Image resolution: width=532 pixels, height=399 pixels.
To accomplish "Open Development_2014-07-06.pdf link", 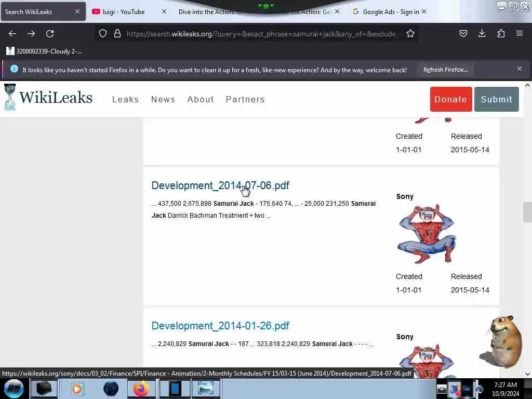I will click(220, 185).
